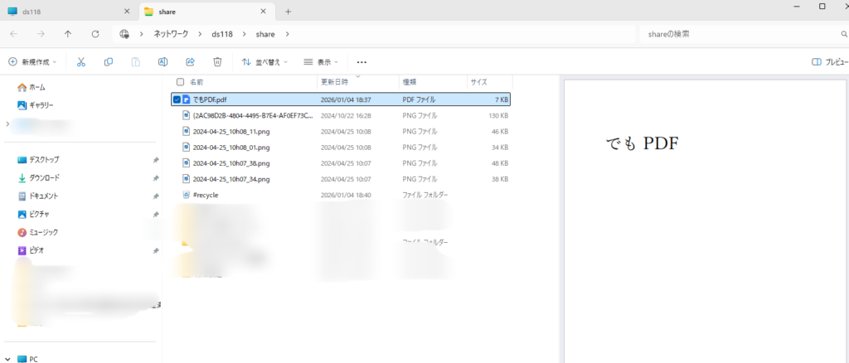
Task: Close the share tab
Action: tap(263, 12)
